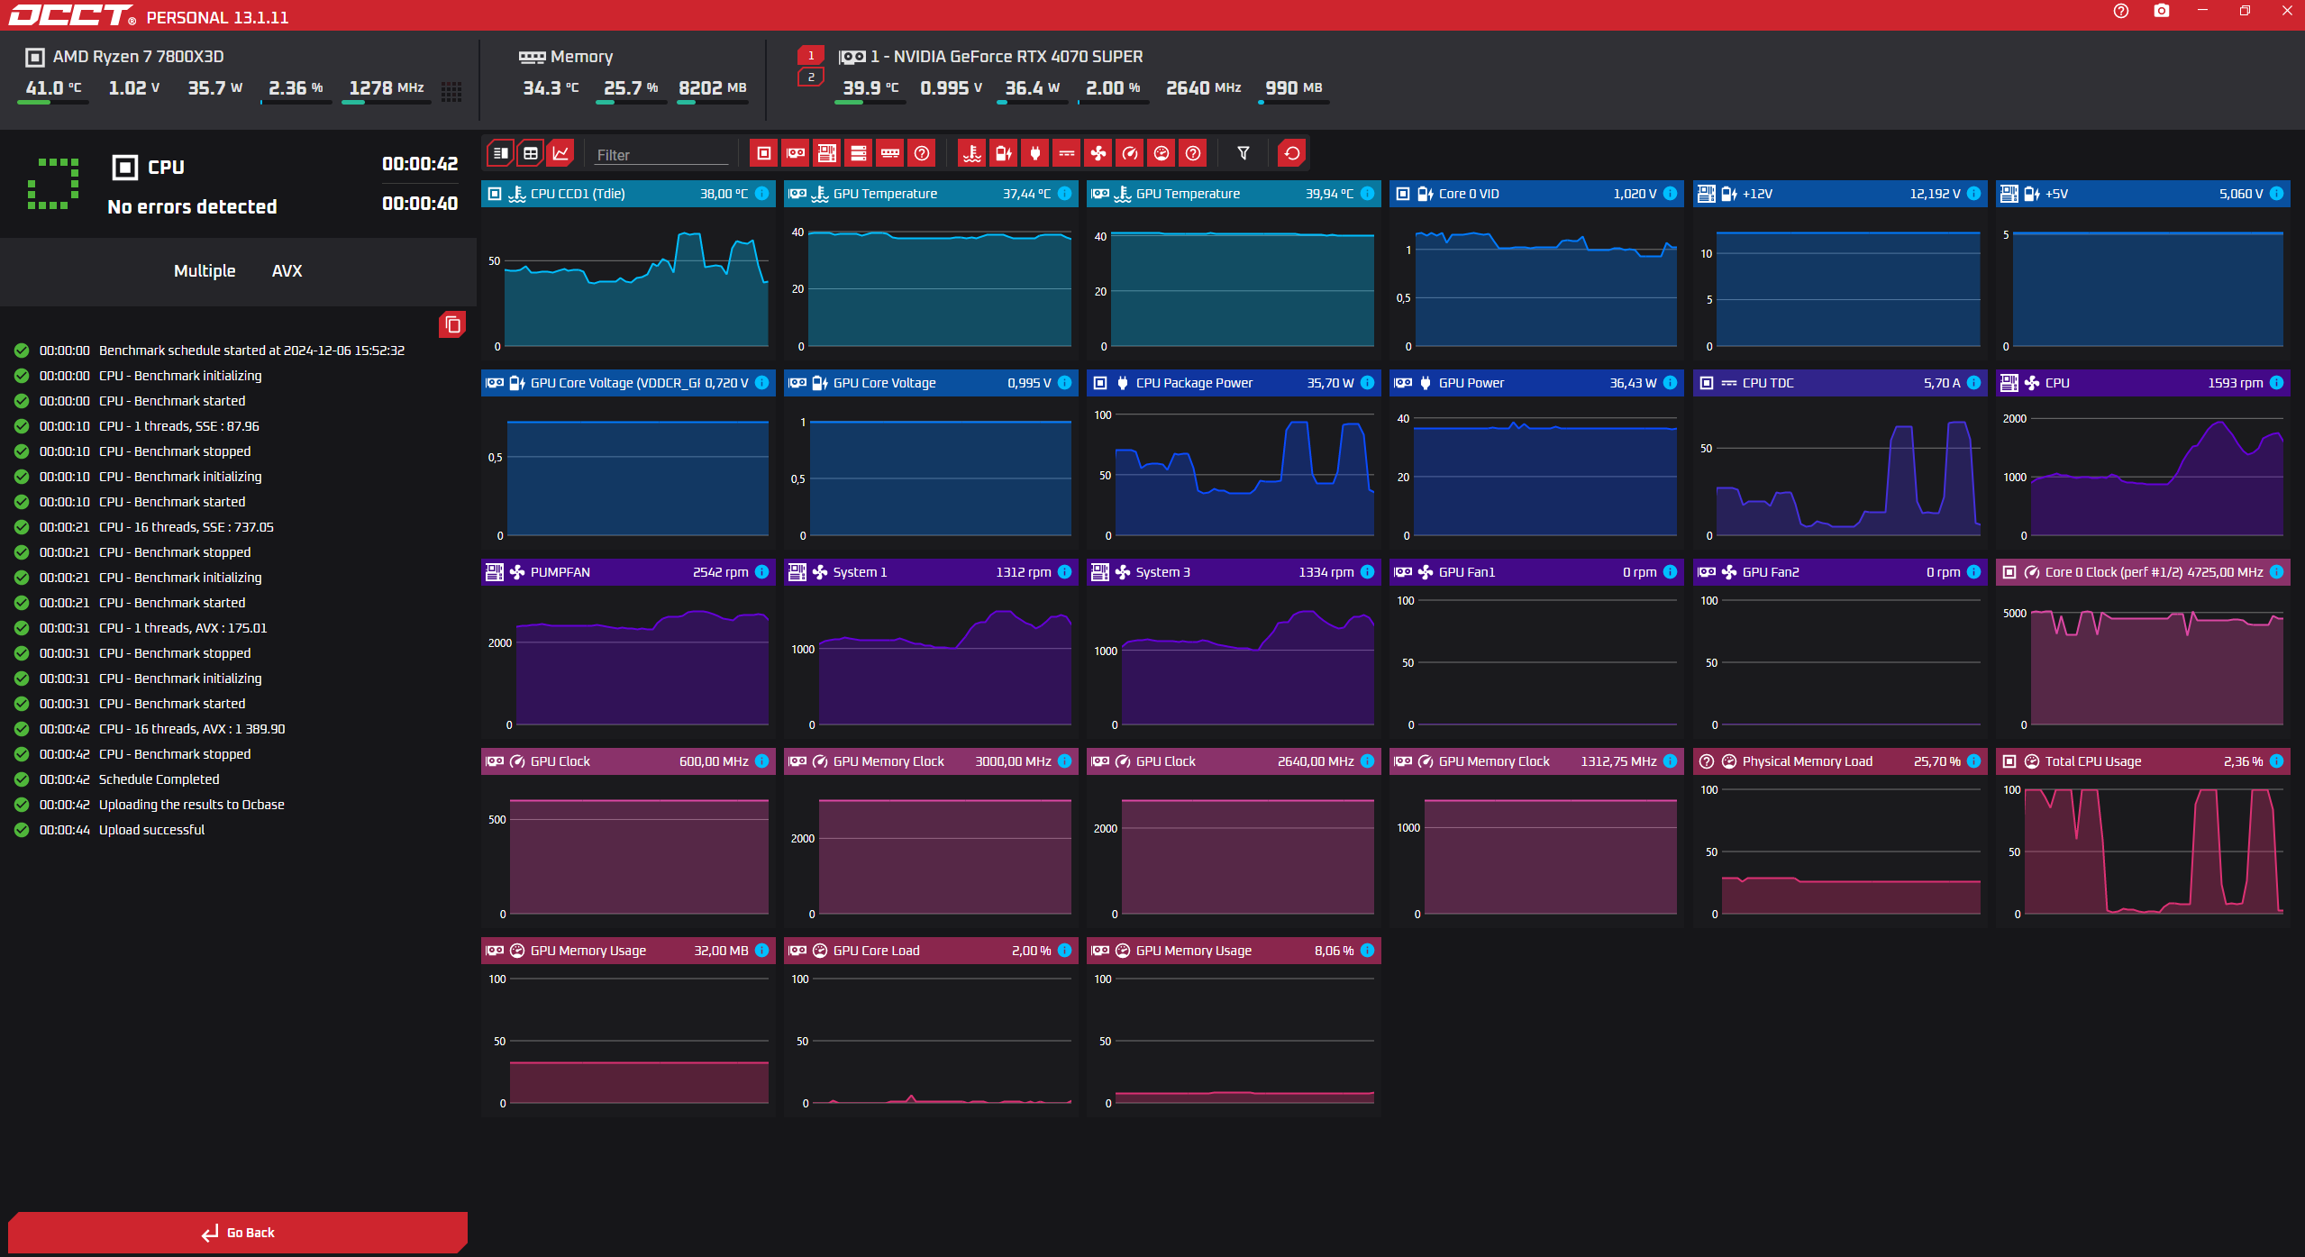Toggle the fan sensors filter icon

pos(1098,153)
